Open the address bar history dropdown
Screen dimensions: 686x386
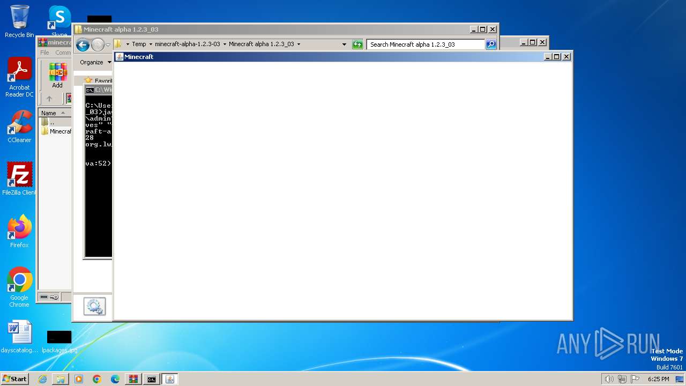point(344,44)
